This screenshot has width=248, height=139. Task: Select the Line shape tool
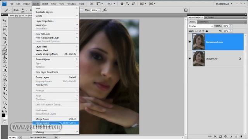[4, 98]
